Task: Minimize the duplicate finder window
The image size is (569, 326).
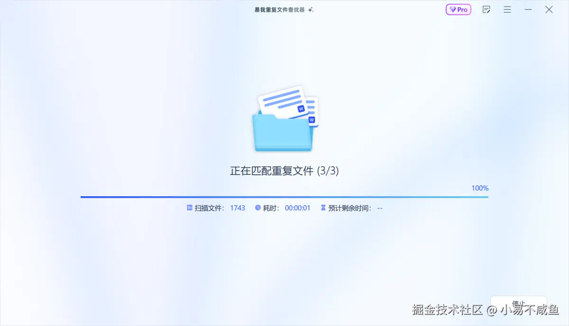Action: (528, 9)
